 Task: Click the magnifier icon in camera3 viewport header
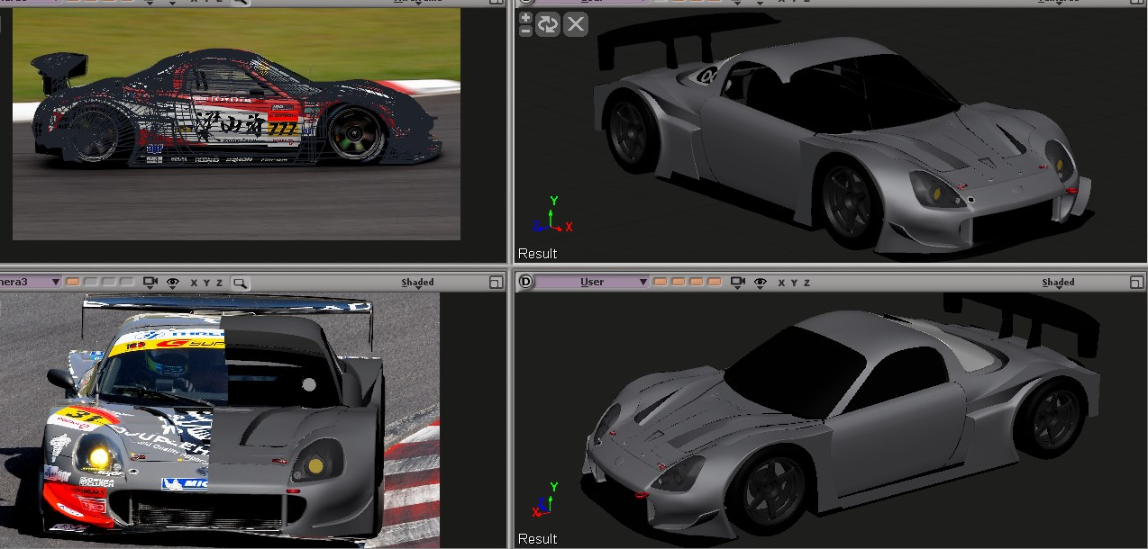(240, 283)
